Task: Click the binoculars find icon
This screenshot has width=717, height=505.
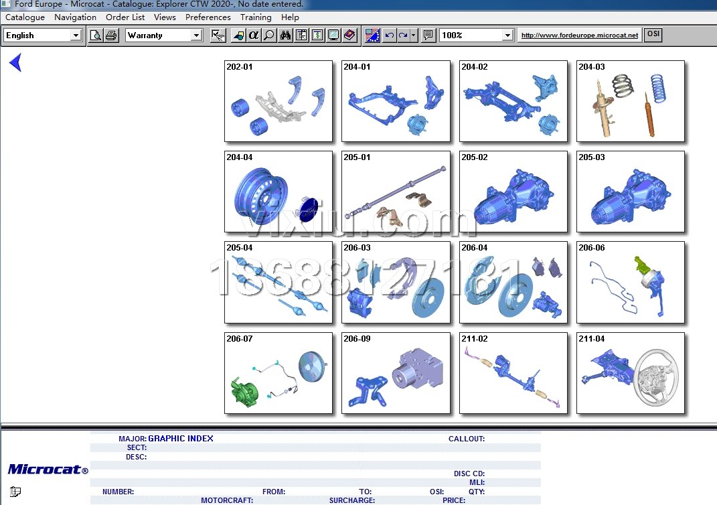Action: [x=286, y=35]
